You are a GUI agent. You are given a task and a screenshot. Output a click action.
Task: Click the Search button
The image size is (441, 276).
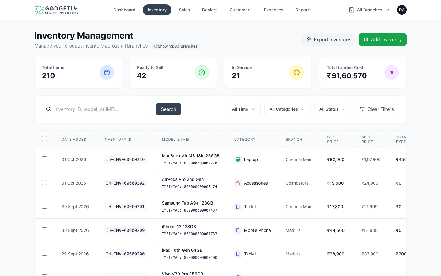pyautogui.click(x=168, y=109)
